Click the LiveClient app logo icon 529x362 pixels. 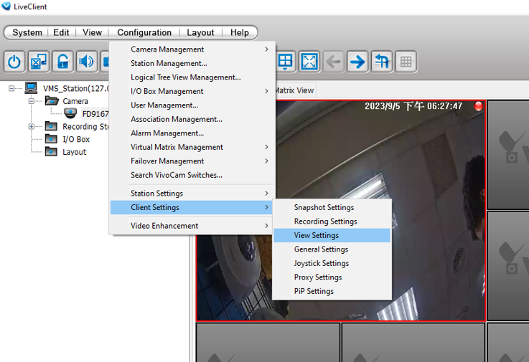(x=6, y=6)
